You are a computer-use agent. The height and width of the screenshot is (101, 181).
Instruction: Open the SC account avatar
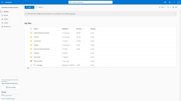pyautogui.click(x=179, y=2)
